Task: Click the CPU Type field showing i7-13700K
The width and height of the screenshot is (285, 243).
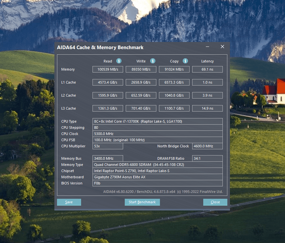Action: (x=158, y=121)
